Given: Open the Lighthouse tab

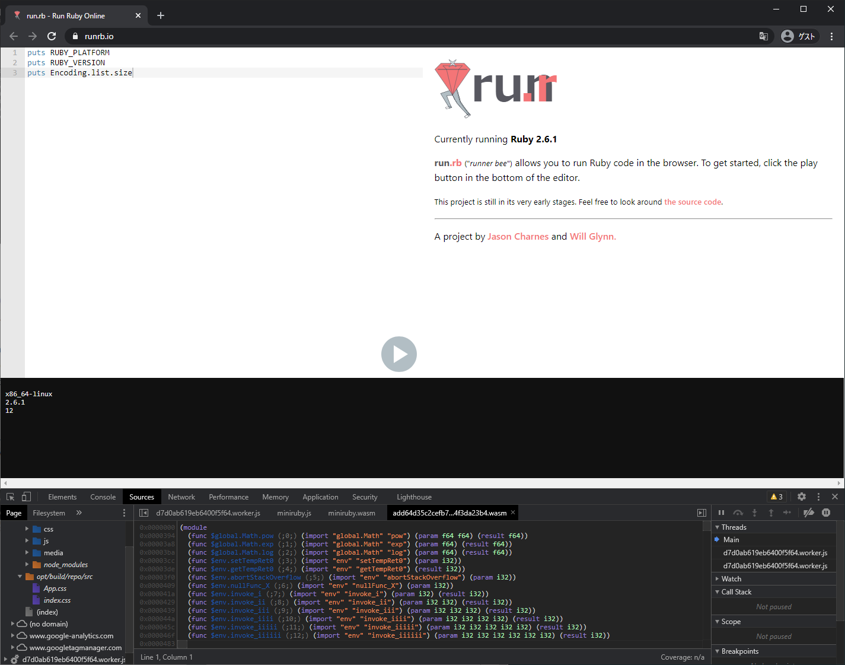Looking at the screenshot, I should click(414, 497).
